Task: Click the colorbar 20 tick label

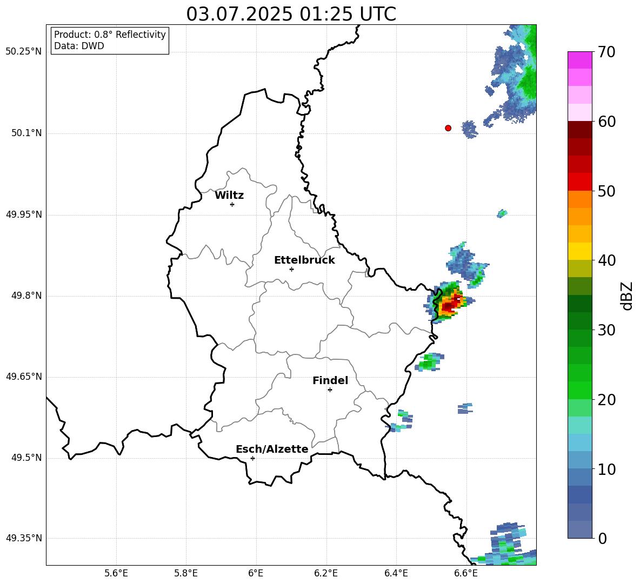Action: coord(606,400)
